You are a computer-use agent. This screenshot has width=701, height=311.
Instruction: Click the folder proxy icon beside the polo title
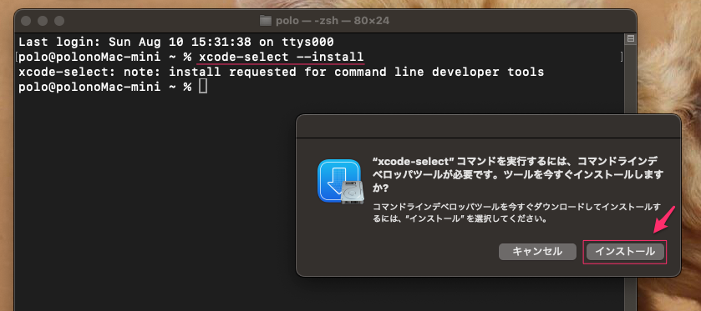click(x=266, y=21)
